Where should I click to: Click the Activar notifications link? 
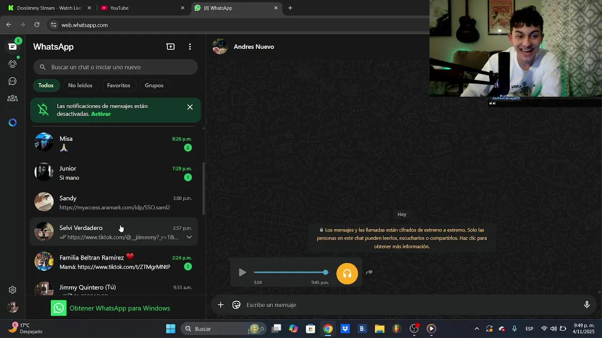pyautogui.click(x=101, y=114)
